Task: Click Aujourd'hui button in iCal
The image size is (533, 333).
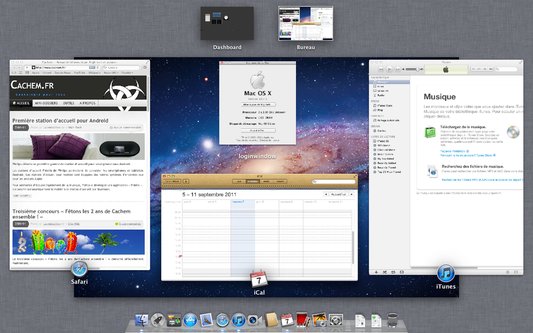Action: coord(338,195)
